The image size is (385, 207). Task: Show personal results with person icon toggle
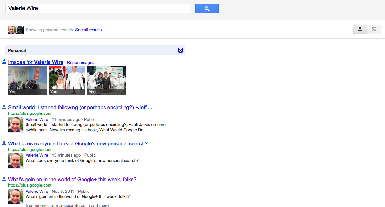coord(360,29)
